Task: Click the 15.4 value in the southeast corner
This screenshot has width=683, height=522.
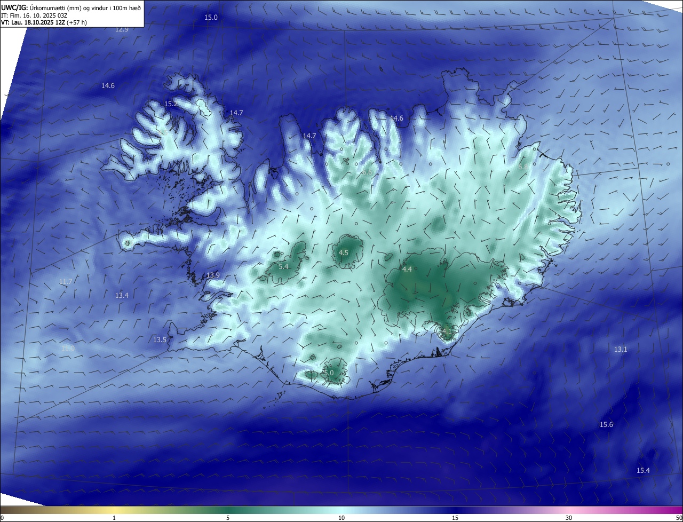Action: click(x=644, y=470)
